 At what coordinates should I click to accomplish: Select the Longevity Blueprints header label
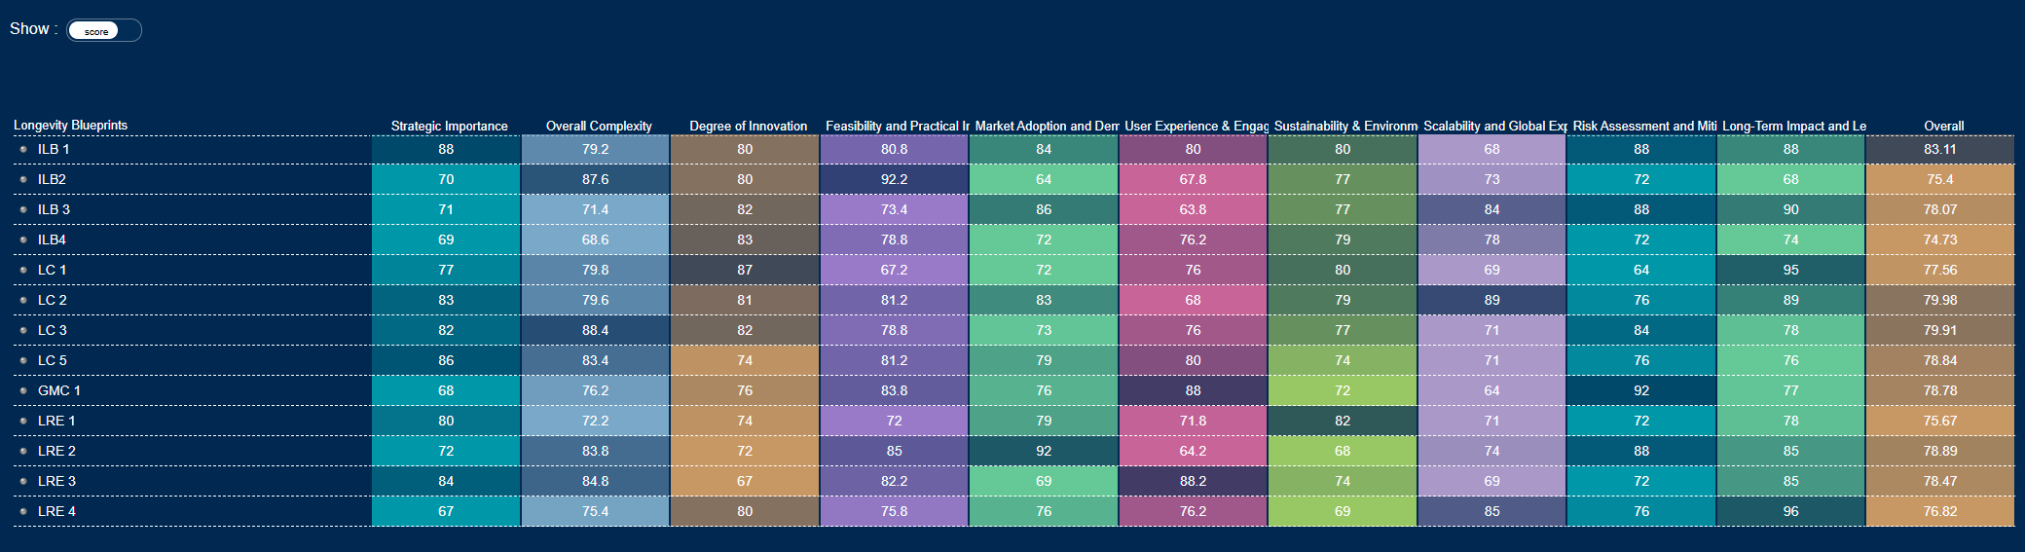click(70, 125)
